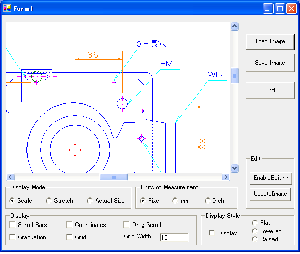
Task: Click the Load Image button
Action: click(x=270, y=42)
